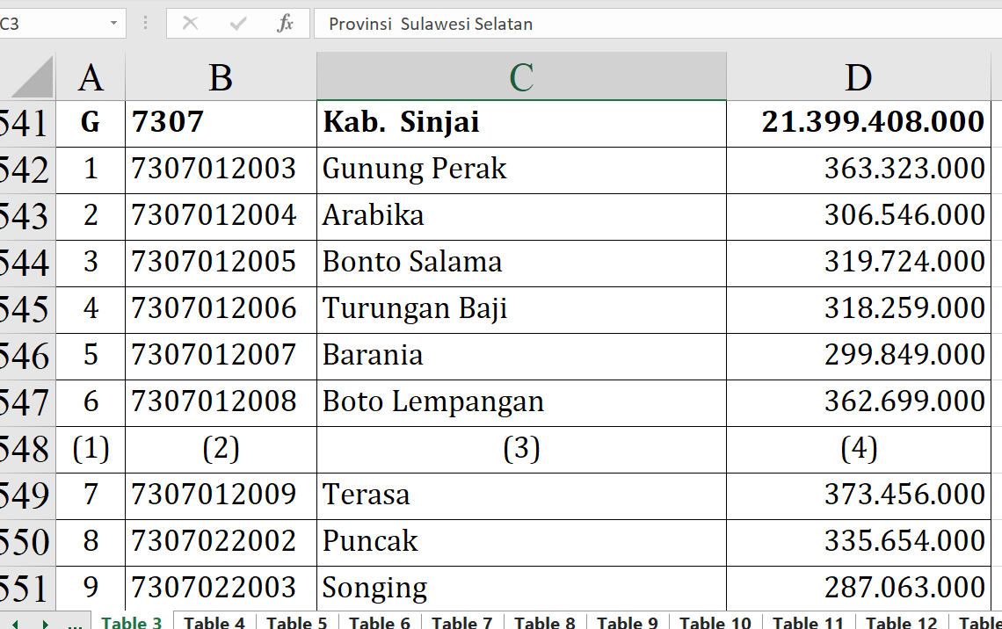
Task: Select row 548 header
Action: pos(26,450)
